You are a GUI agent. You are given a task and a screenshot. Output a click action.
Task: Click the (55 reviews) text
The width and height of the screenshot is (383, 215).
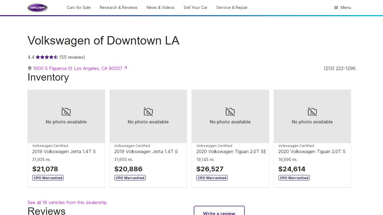(72, 57)
